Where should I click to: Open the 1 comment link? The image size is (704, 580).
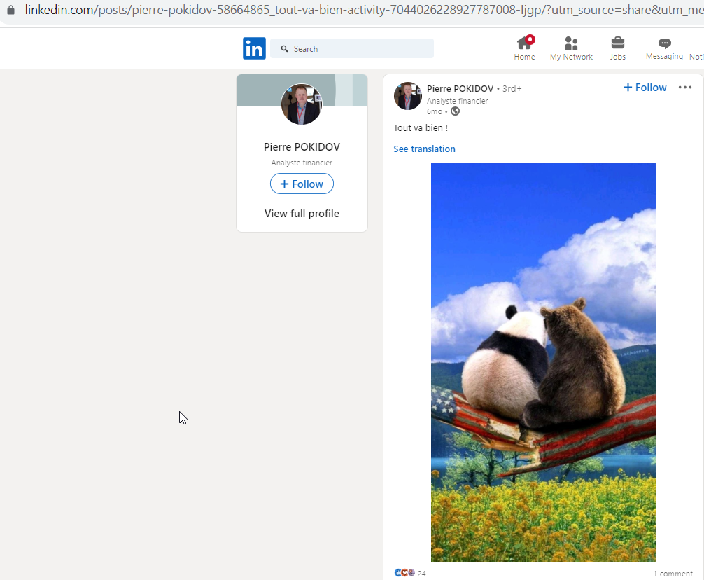point(673,574)
